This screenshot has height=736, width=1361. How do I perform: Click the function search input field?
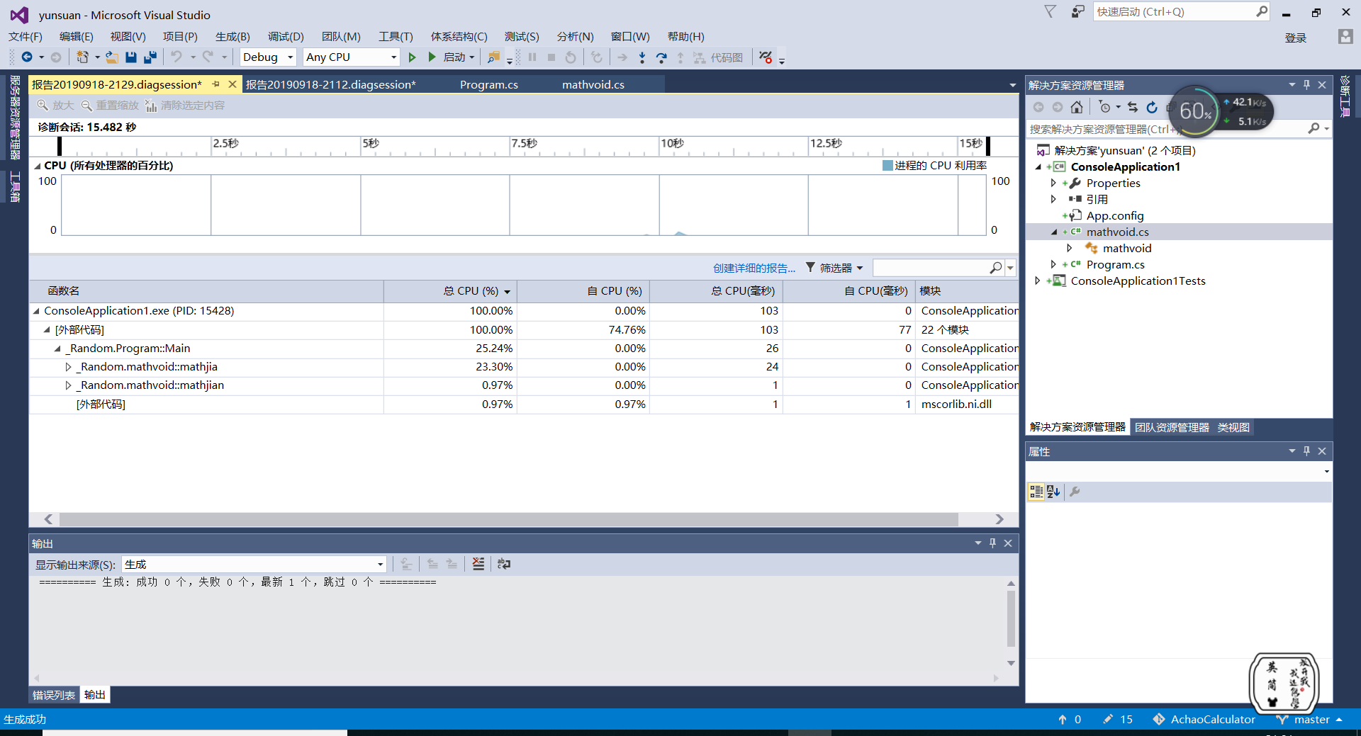930,268
